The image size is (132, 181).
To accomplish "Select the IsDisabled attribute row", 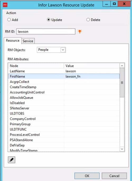I will coord(64,103).
